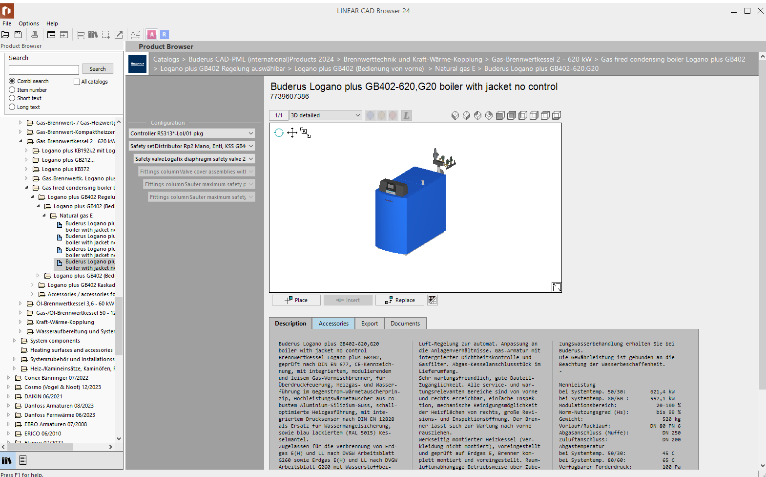Enable the All catalogs checkbox
Image resolution: width=766 pixels, height=477 pixels.
click(x=77, y=82)
